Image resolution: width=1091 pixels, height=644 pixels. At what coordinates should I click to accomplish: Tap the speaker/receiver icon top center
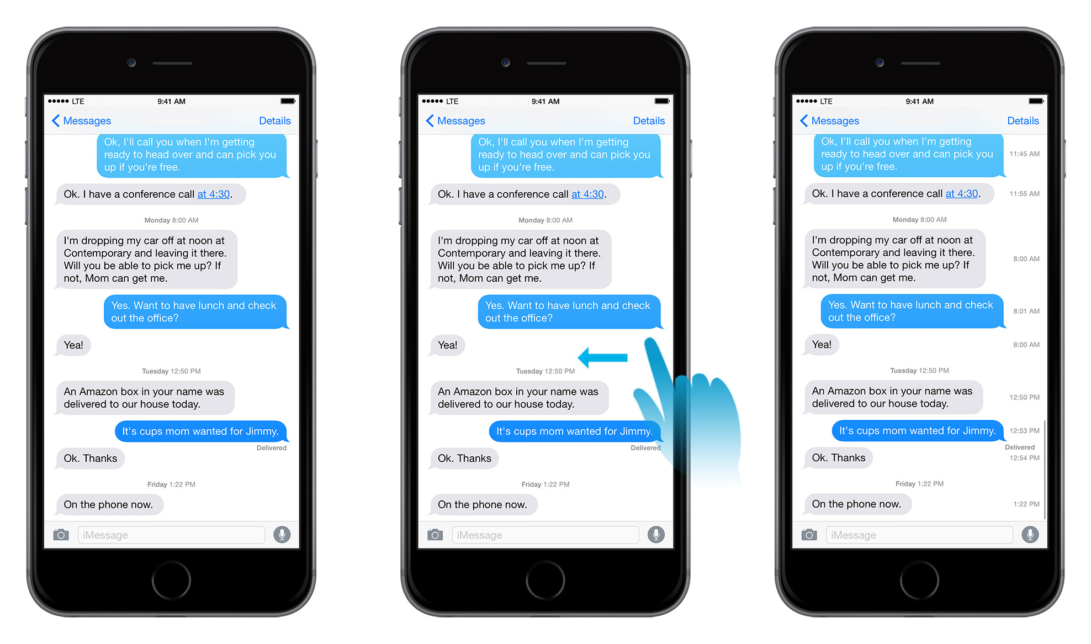click(x=546, y=62)
